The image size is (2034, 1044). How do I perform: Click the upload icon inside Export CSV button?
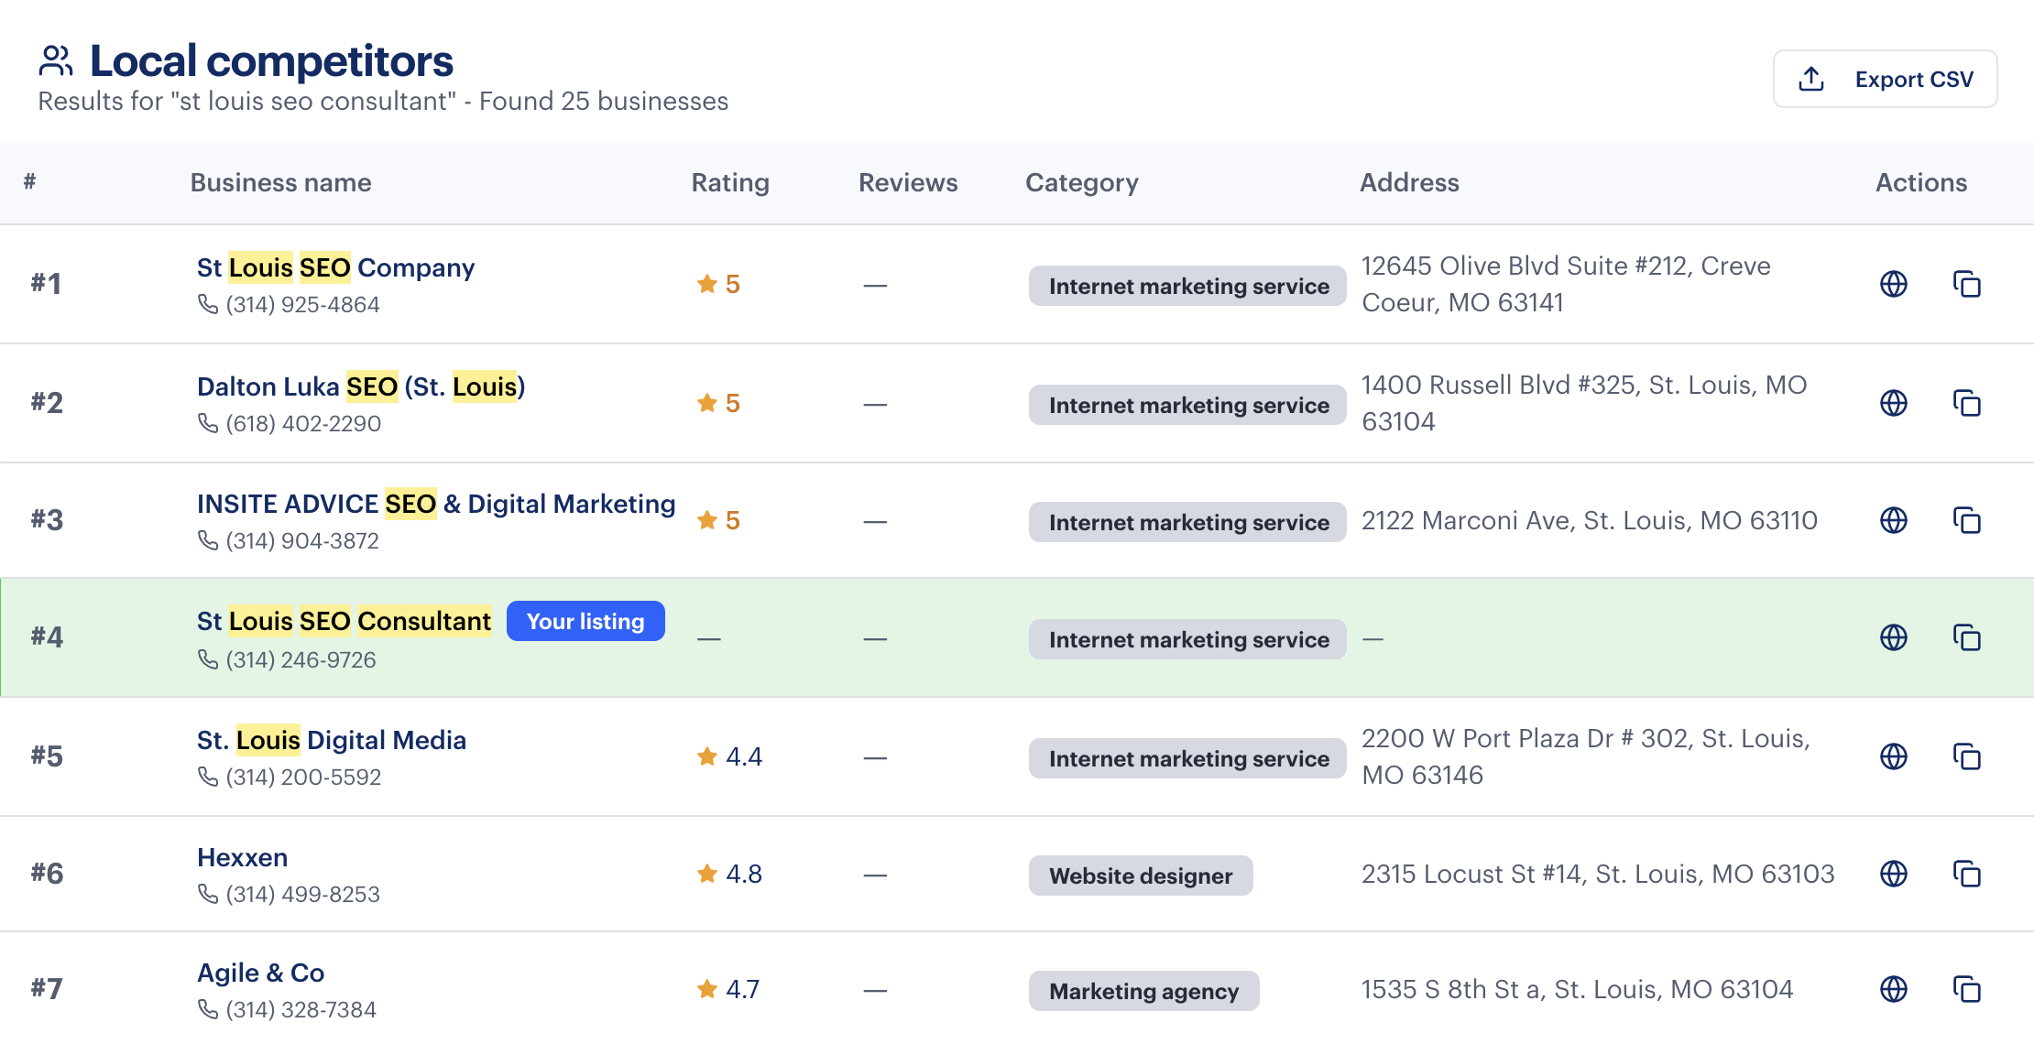pos(1810,79)
